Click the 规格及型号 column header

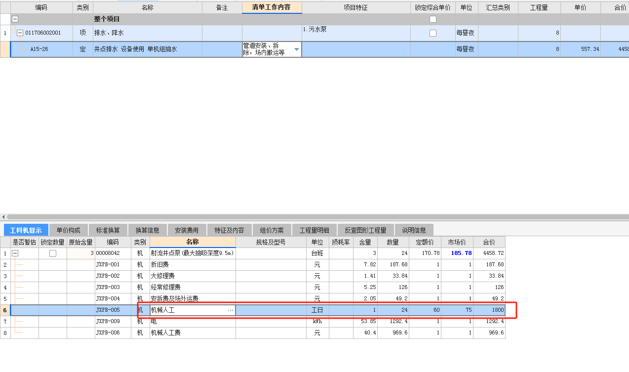click(x=271, y=242)
